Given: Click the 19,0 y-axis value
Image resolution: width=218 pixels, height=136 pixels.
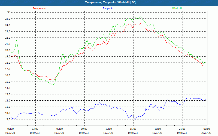Looking at the screenshot, I should pyautogui.click(x=8, y=57).
